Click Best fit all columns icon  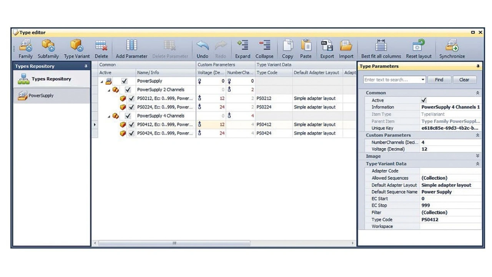(381, 46)
